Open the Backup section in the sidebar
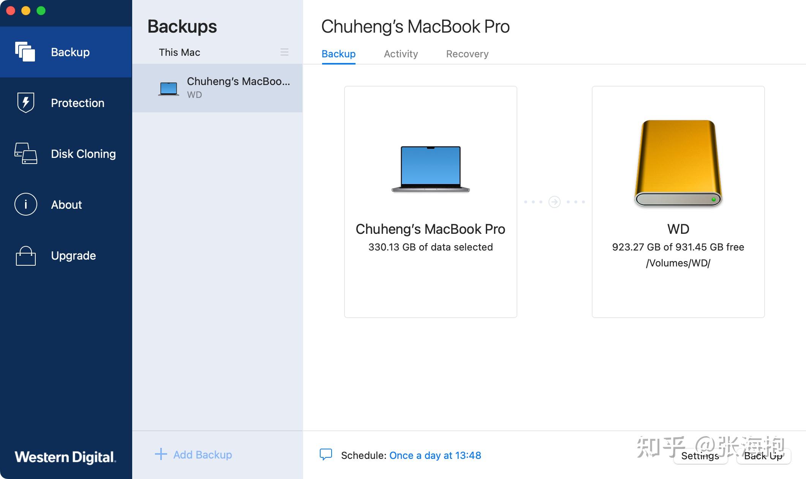 (x=66, y=52)
